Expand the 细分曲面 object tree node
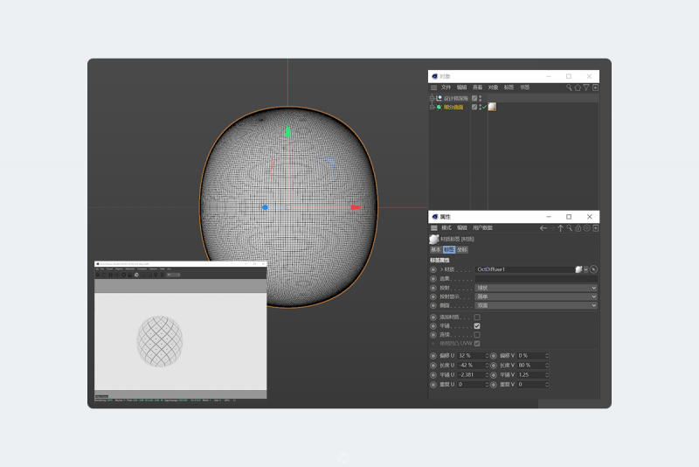699x467 pixels. (x=432, y=107)
